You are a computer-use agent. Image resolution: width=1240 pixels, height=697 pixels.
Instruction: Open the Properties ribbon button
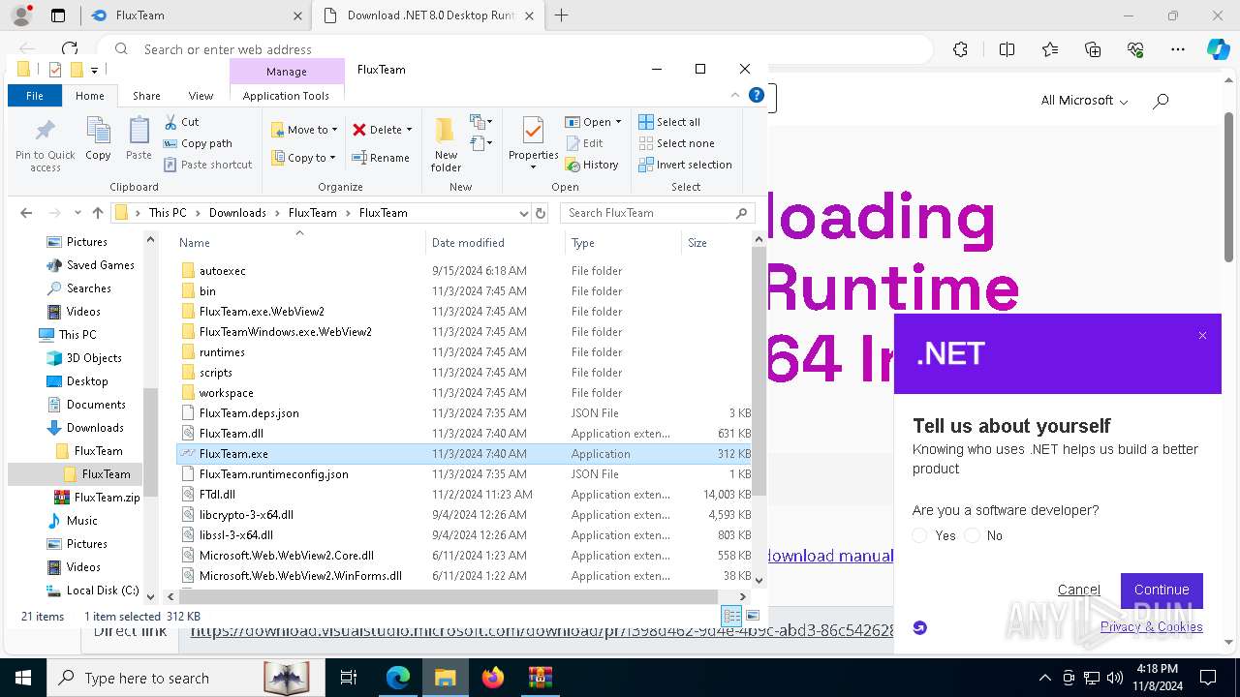coord(533,143)
